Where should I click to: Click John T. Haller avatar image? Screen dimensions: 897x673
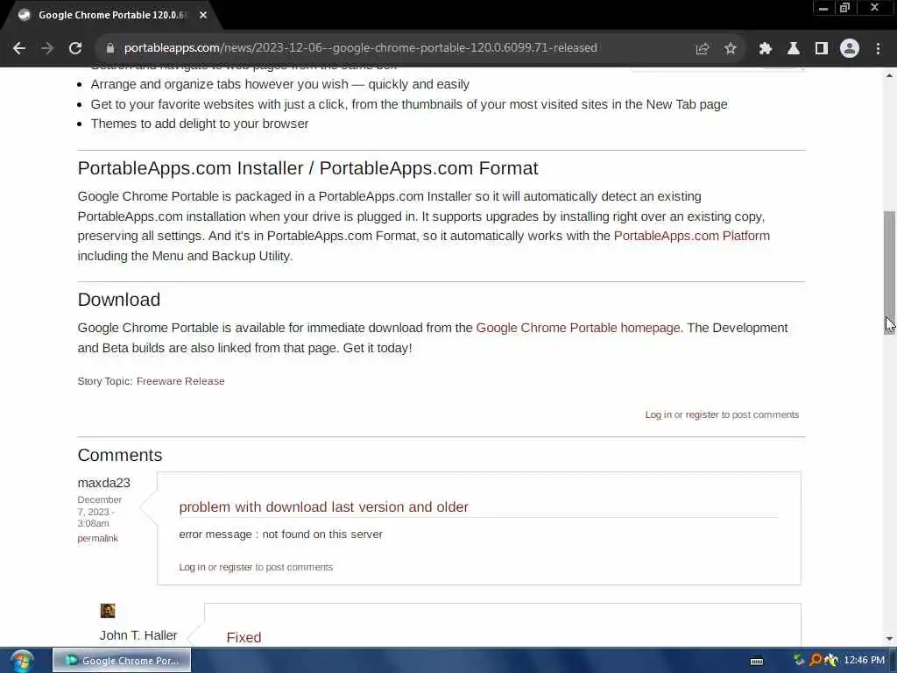(x=108, y=611)
